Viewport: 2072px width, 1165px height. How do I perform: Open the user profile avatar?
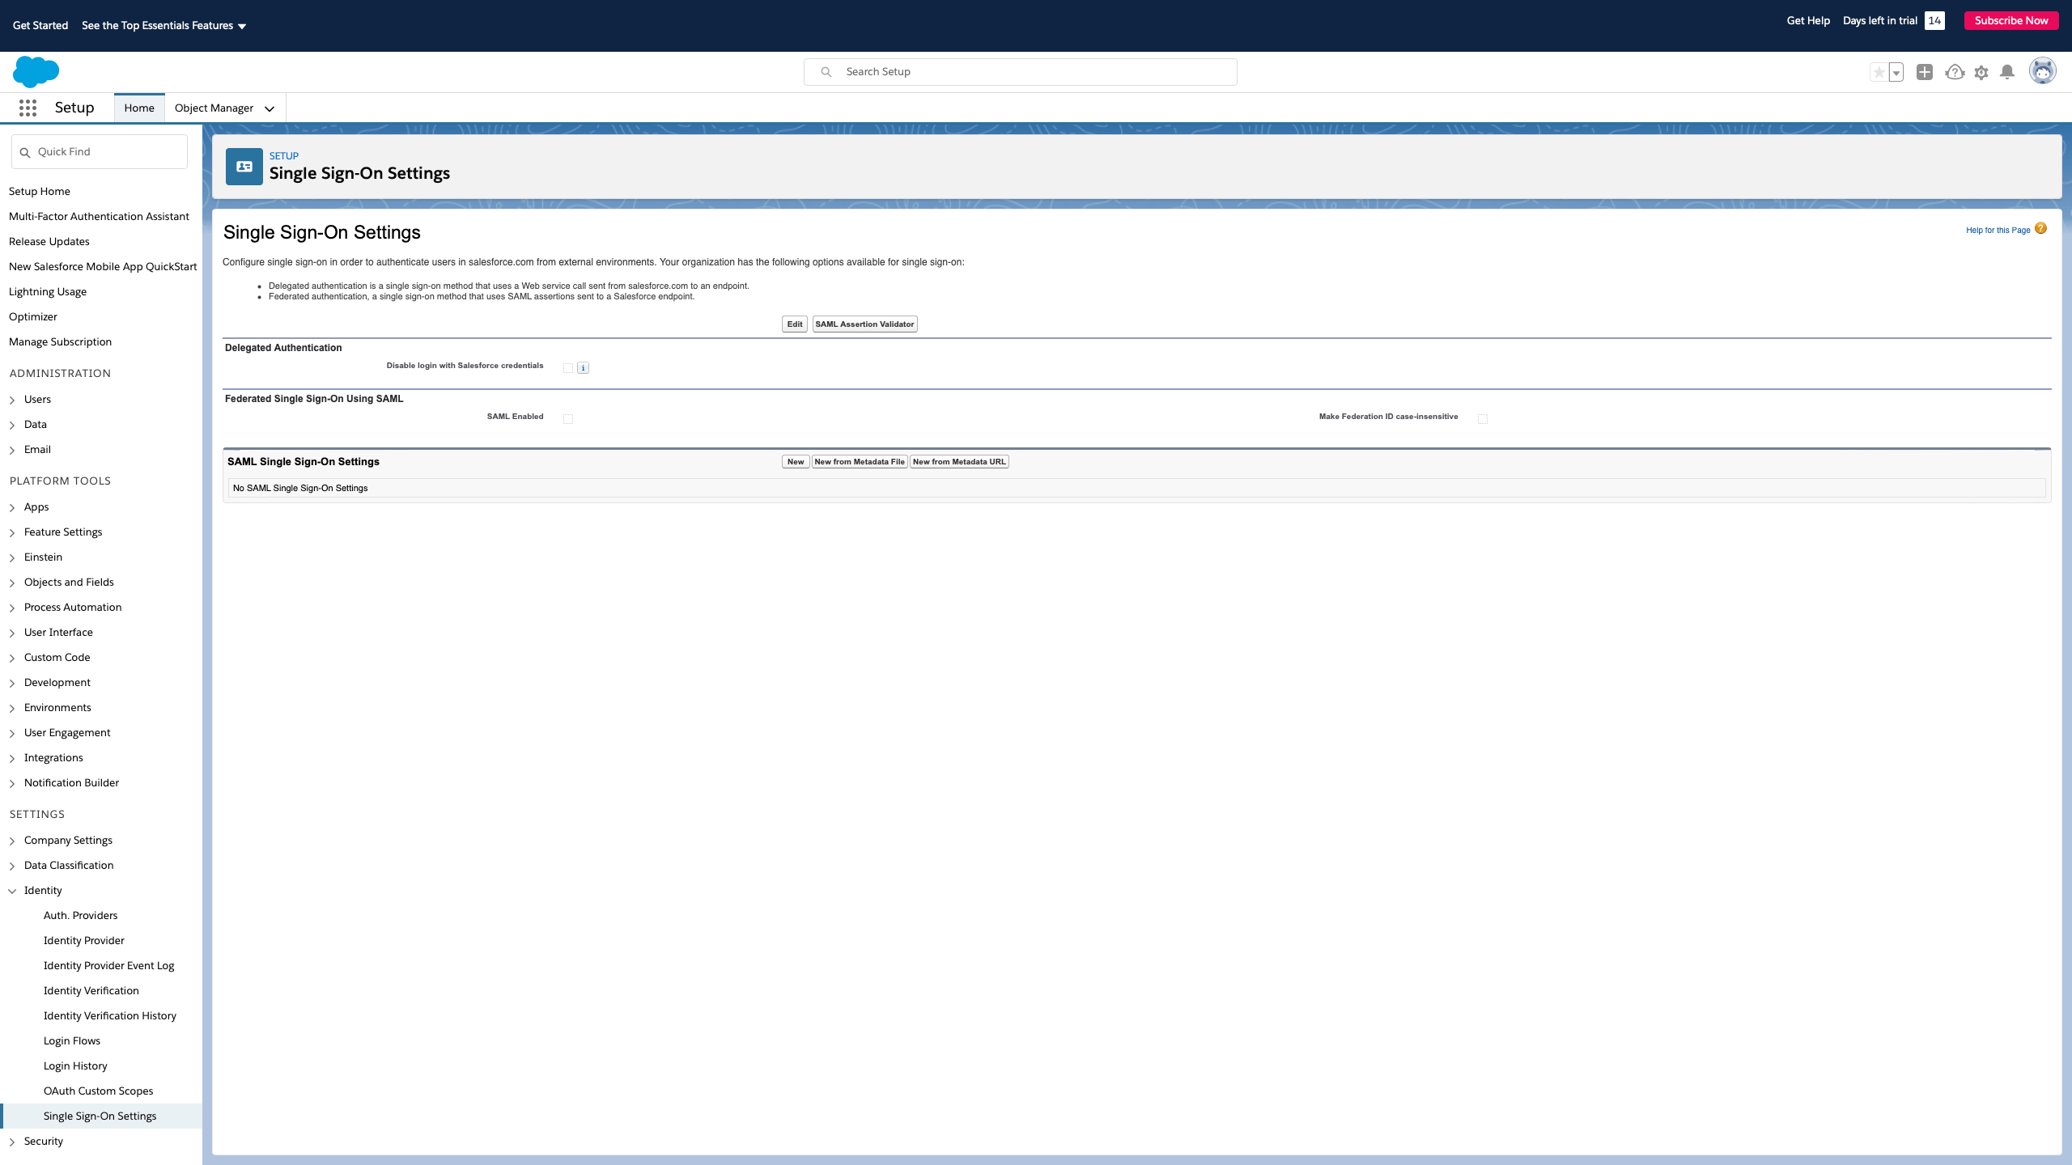click(x=2042, y=71)
